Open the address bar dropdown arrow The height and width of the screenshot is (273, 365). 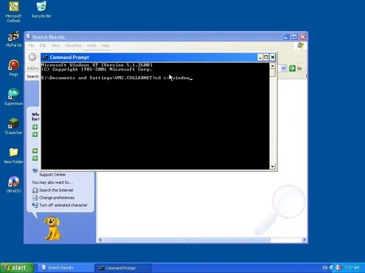coord(283,68)
